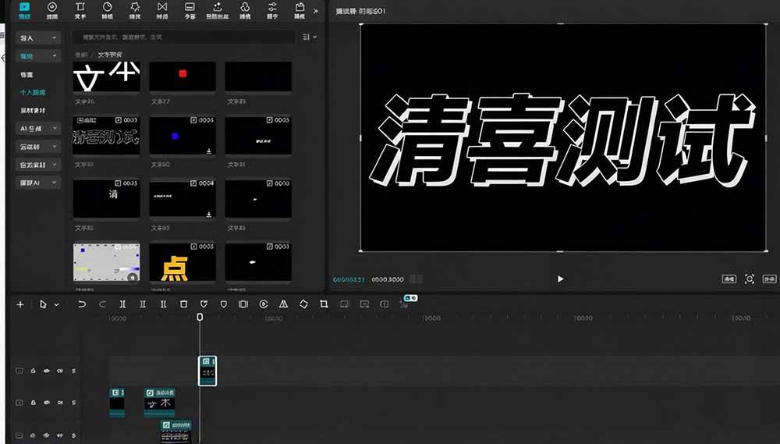Open the list view sort dropdown
This screenshot has width=780, height=444.
click(310, 37)
